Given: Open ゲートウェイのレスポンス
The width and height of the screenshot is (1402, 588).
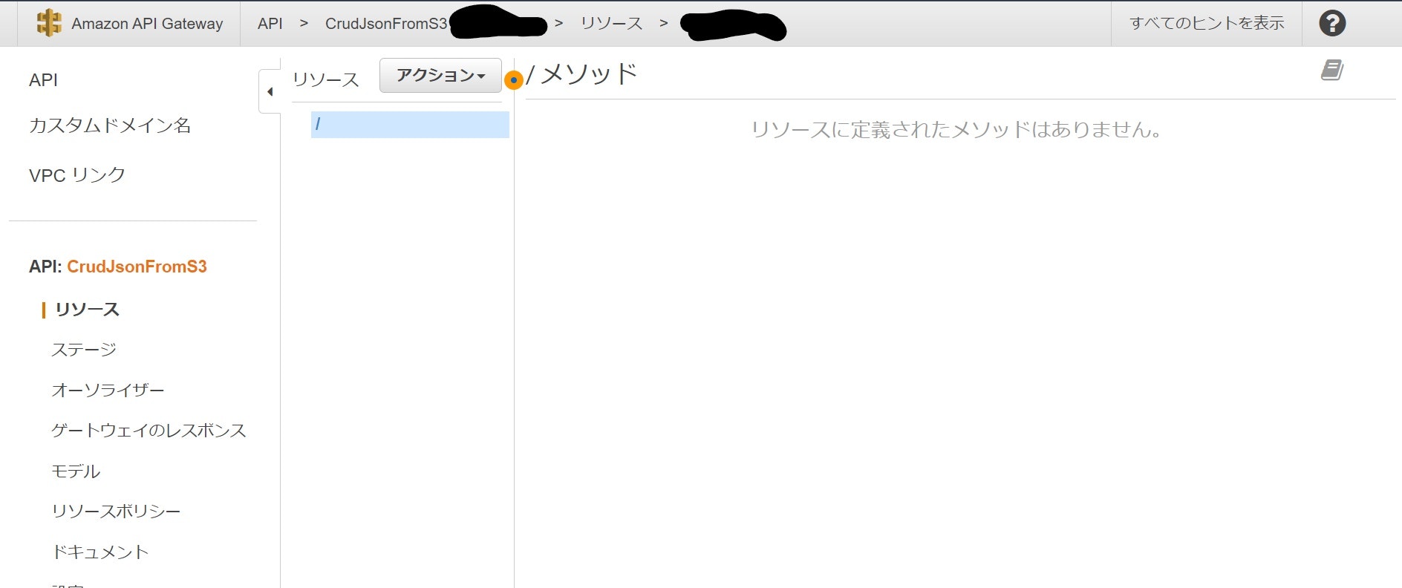Looking at the screenshot, I should [149, 431].
